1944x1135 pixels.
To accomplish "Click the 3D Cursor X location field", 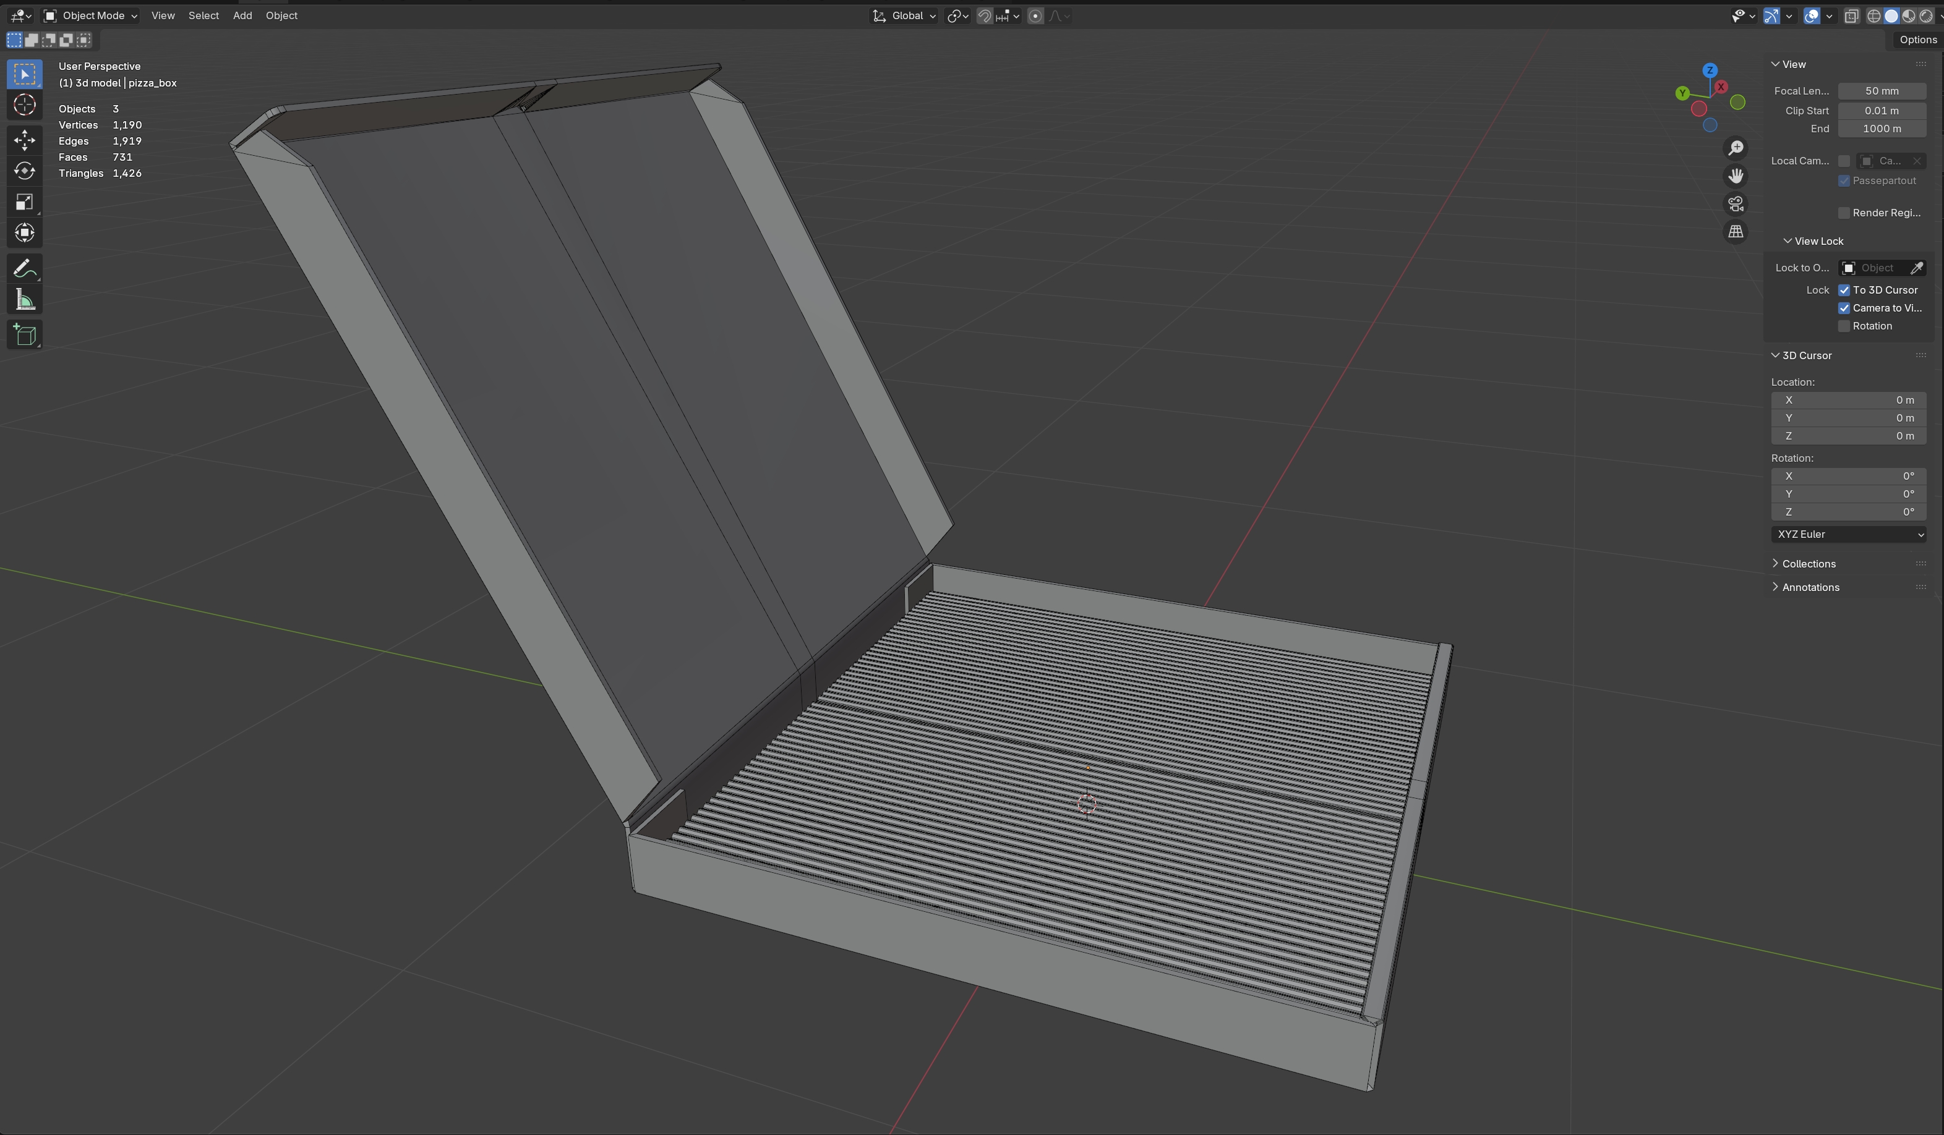I will (1848, 400).
